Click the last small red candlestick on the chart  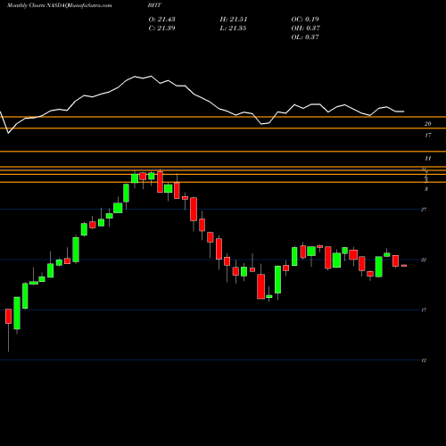tap(404, 266)
